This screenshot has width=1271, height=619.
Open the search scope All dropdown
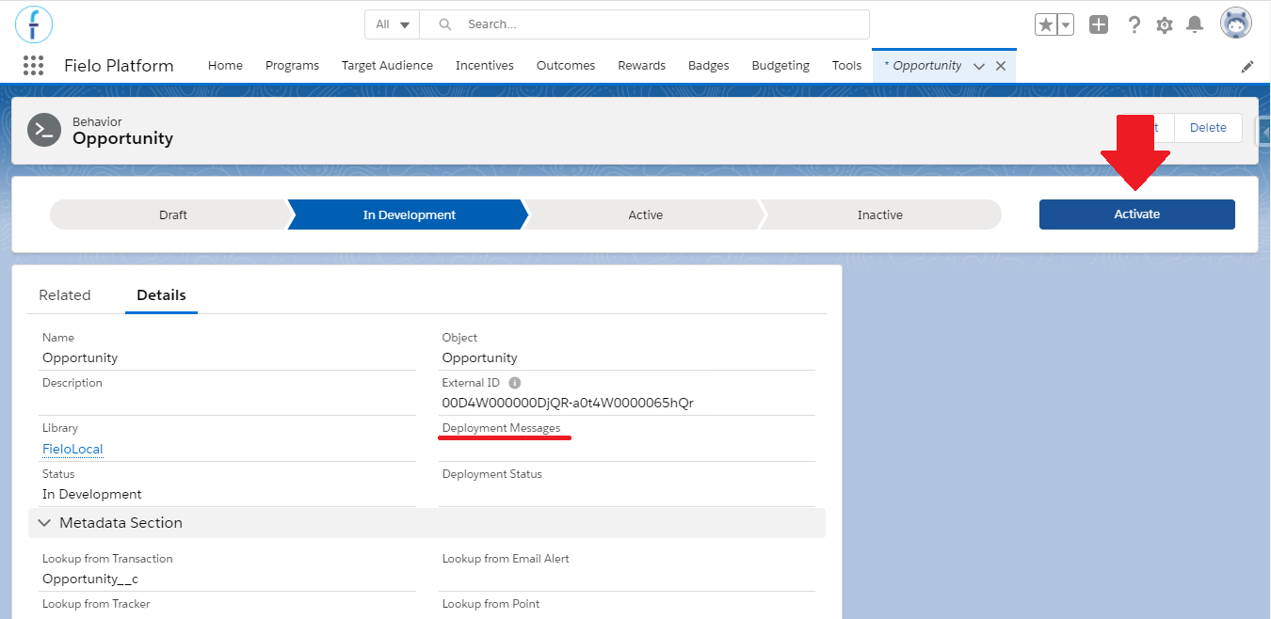pos(393,24)
